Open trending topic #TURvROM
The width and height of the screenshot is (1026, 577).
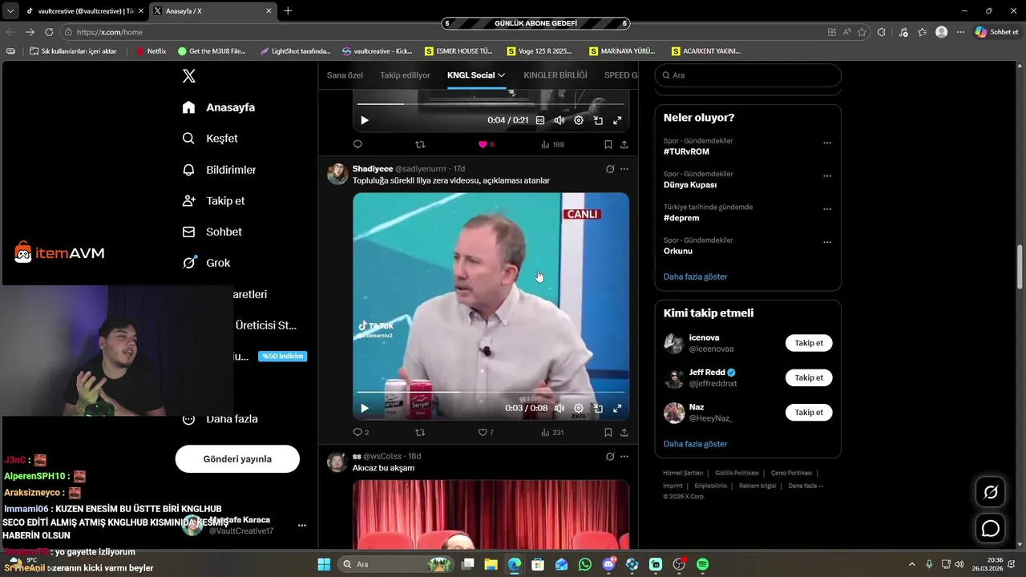686,151
